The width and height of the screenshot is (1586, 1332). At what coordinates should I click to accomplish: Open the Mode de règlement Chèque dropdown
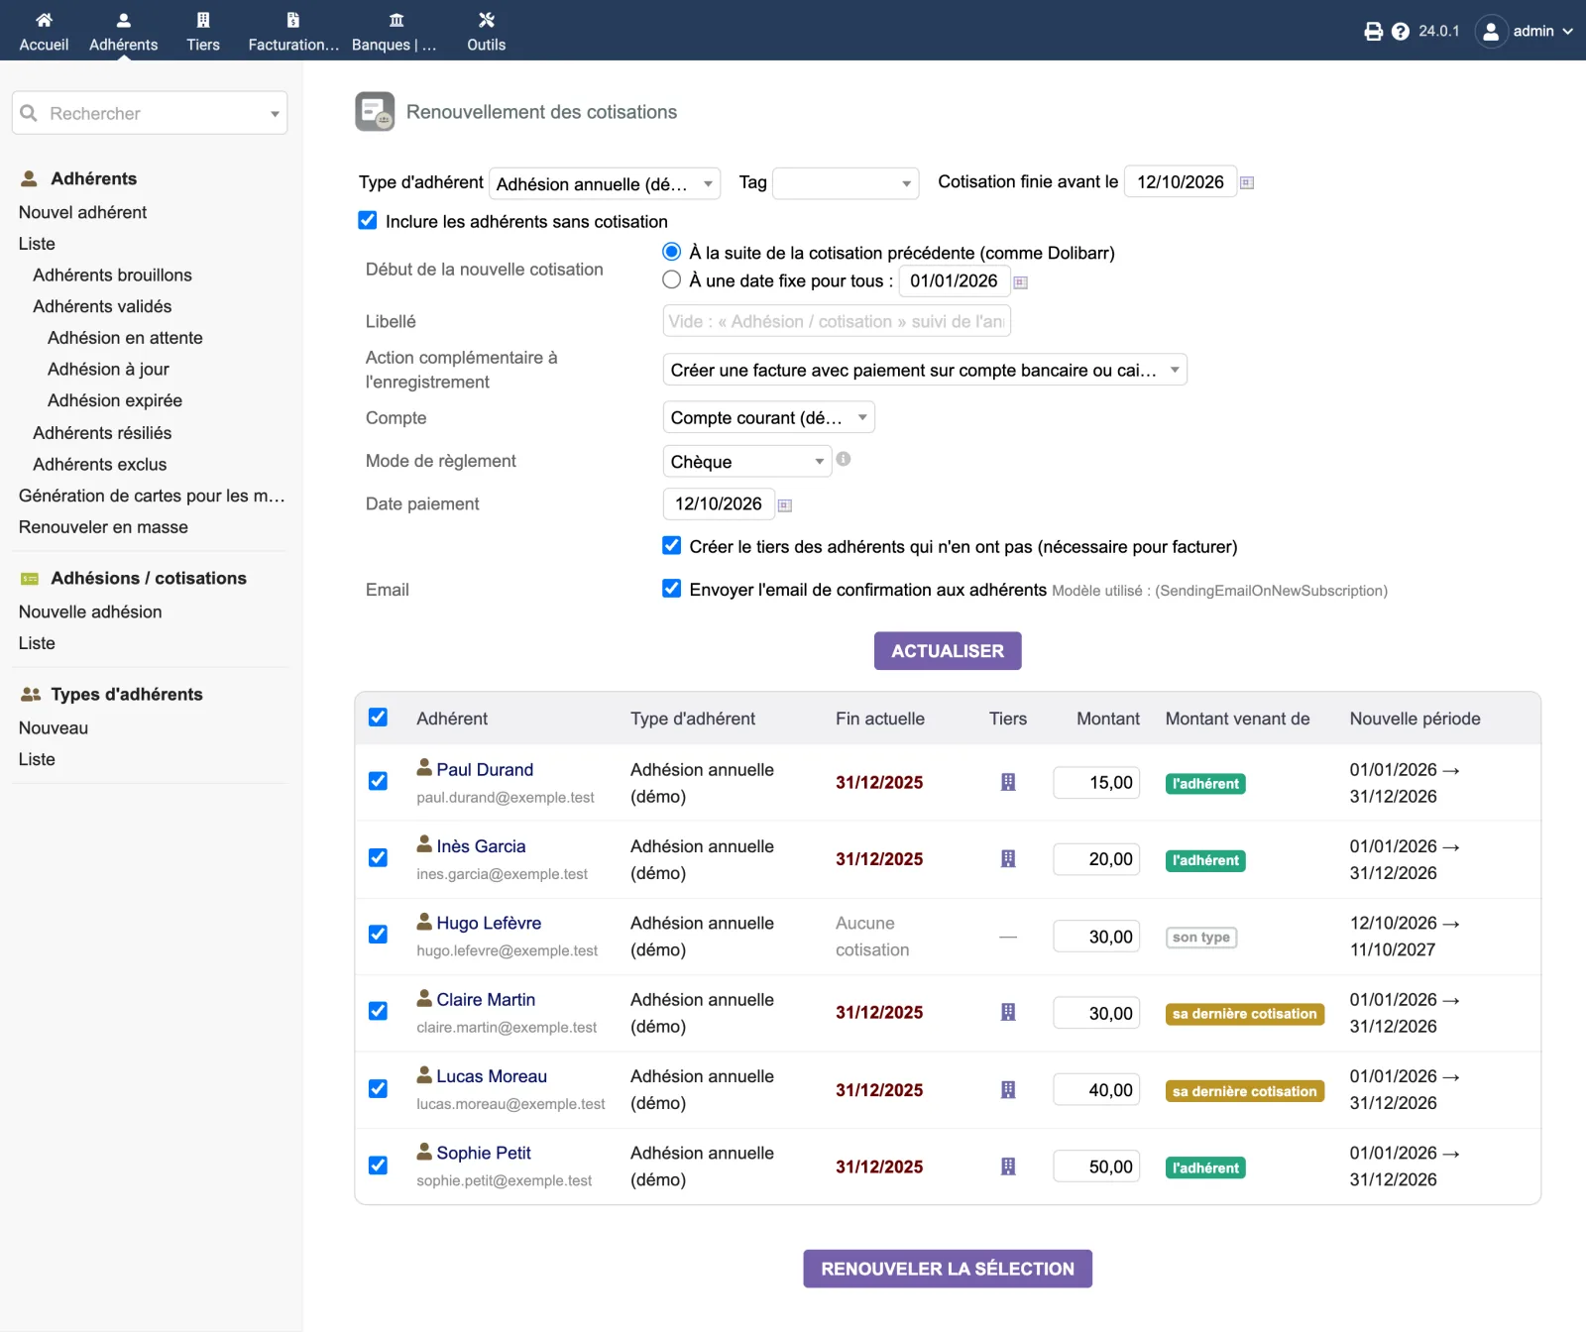(x=746, y=462)
